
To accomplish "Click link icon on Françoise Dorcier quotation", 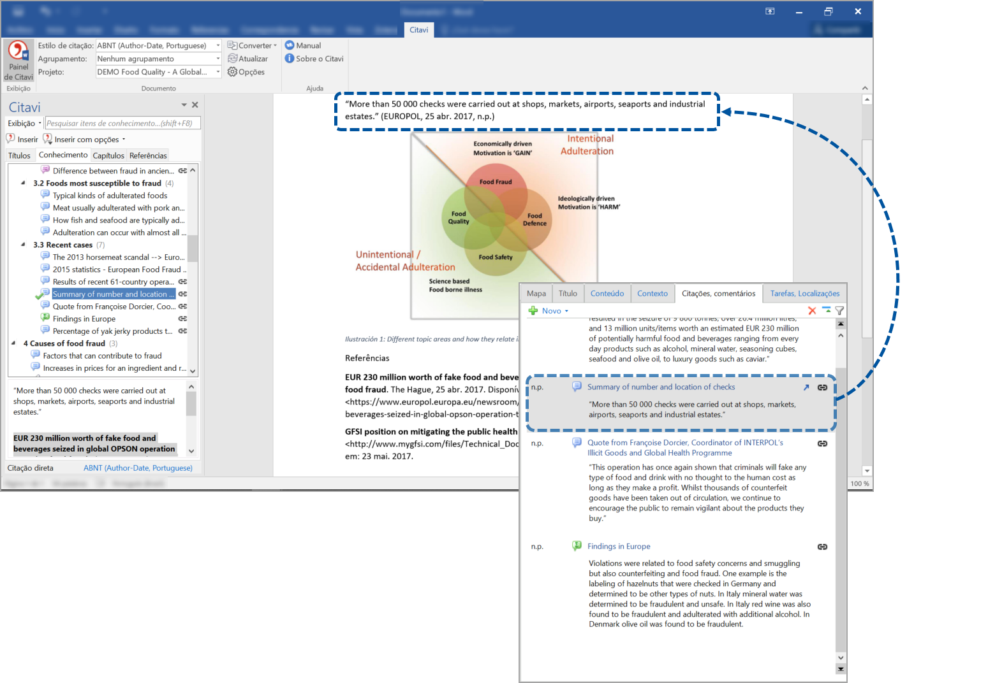I will click(x=822, y=443).
